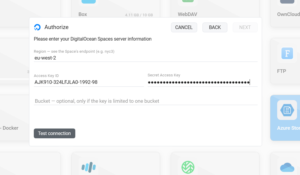The width and height of the screenshot is (300, 175).
Task: Click the Secret Access Key label
Action: (x=164, y=75)
